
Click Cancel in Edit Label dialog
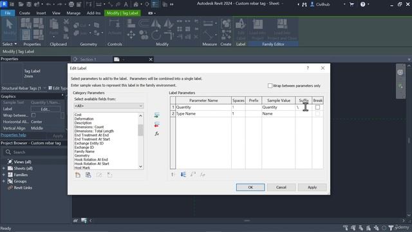pos(281,188)
